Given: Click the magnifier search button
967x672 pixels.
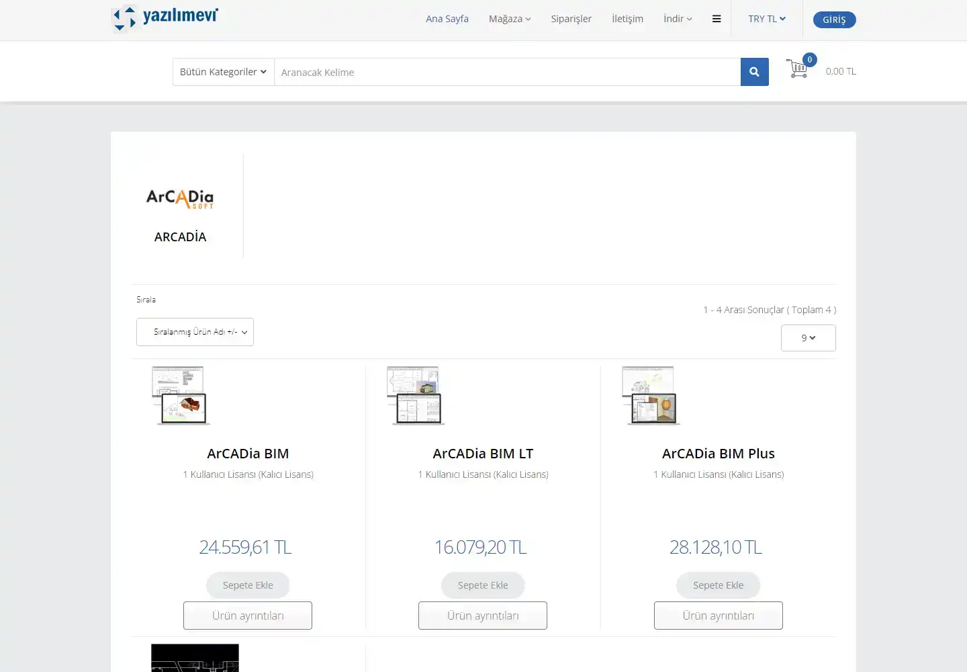Looking at the screenshot, I should 754,72.
